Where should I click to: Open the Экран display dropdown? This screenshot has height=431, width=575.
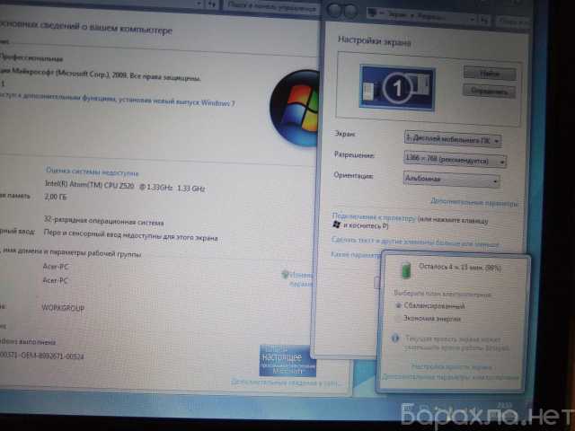(453, 139)
